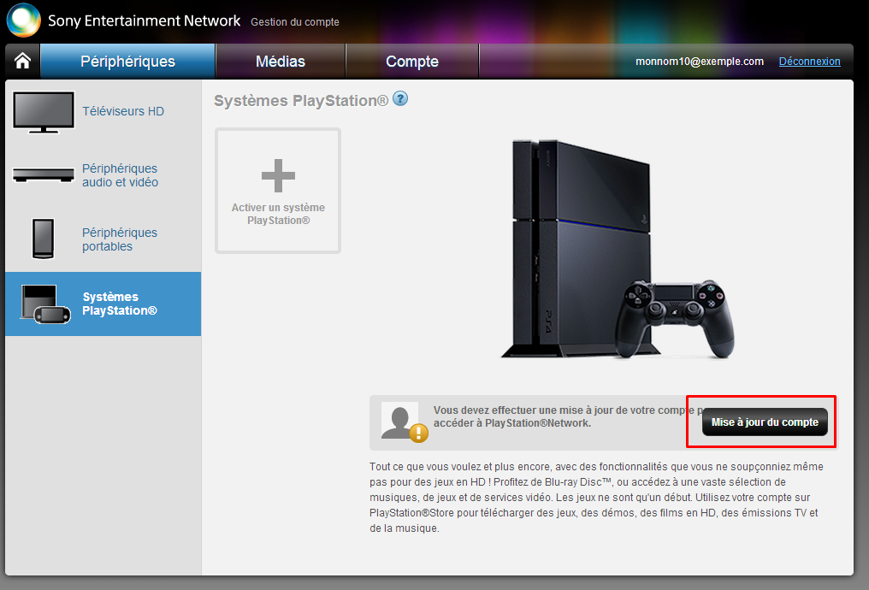This screenshot has height=590, width=869.
Task: Click the user avatar warning icon
Action: click(x=405, y=422)
